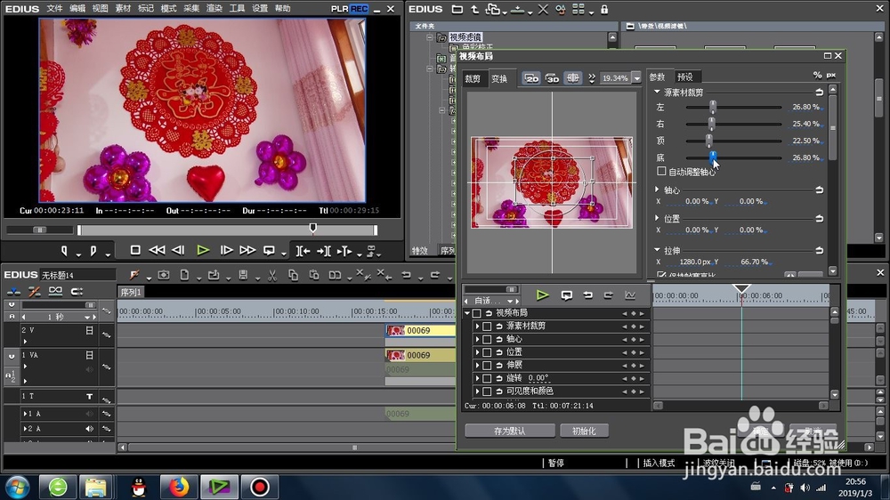
Task: Tick the 位置 keyframe checkbox
Action: pos(487,352)
